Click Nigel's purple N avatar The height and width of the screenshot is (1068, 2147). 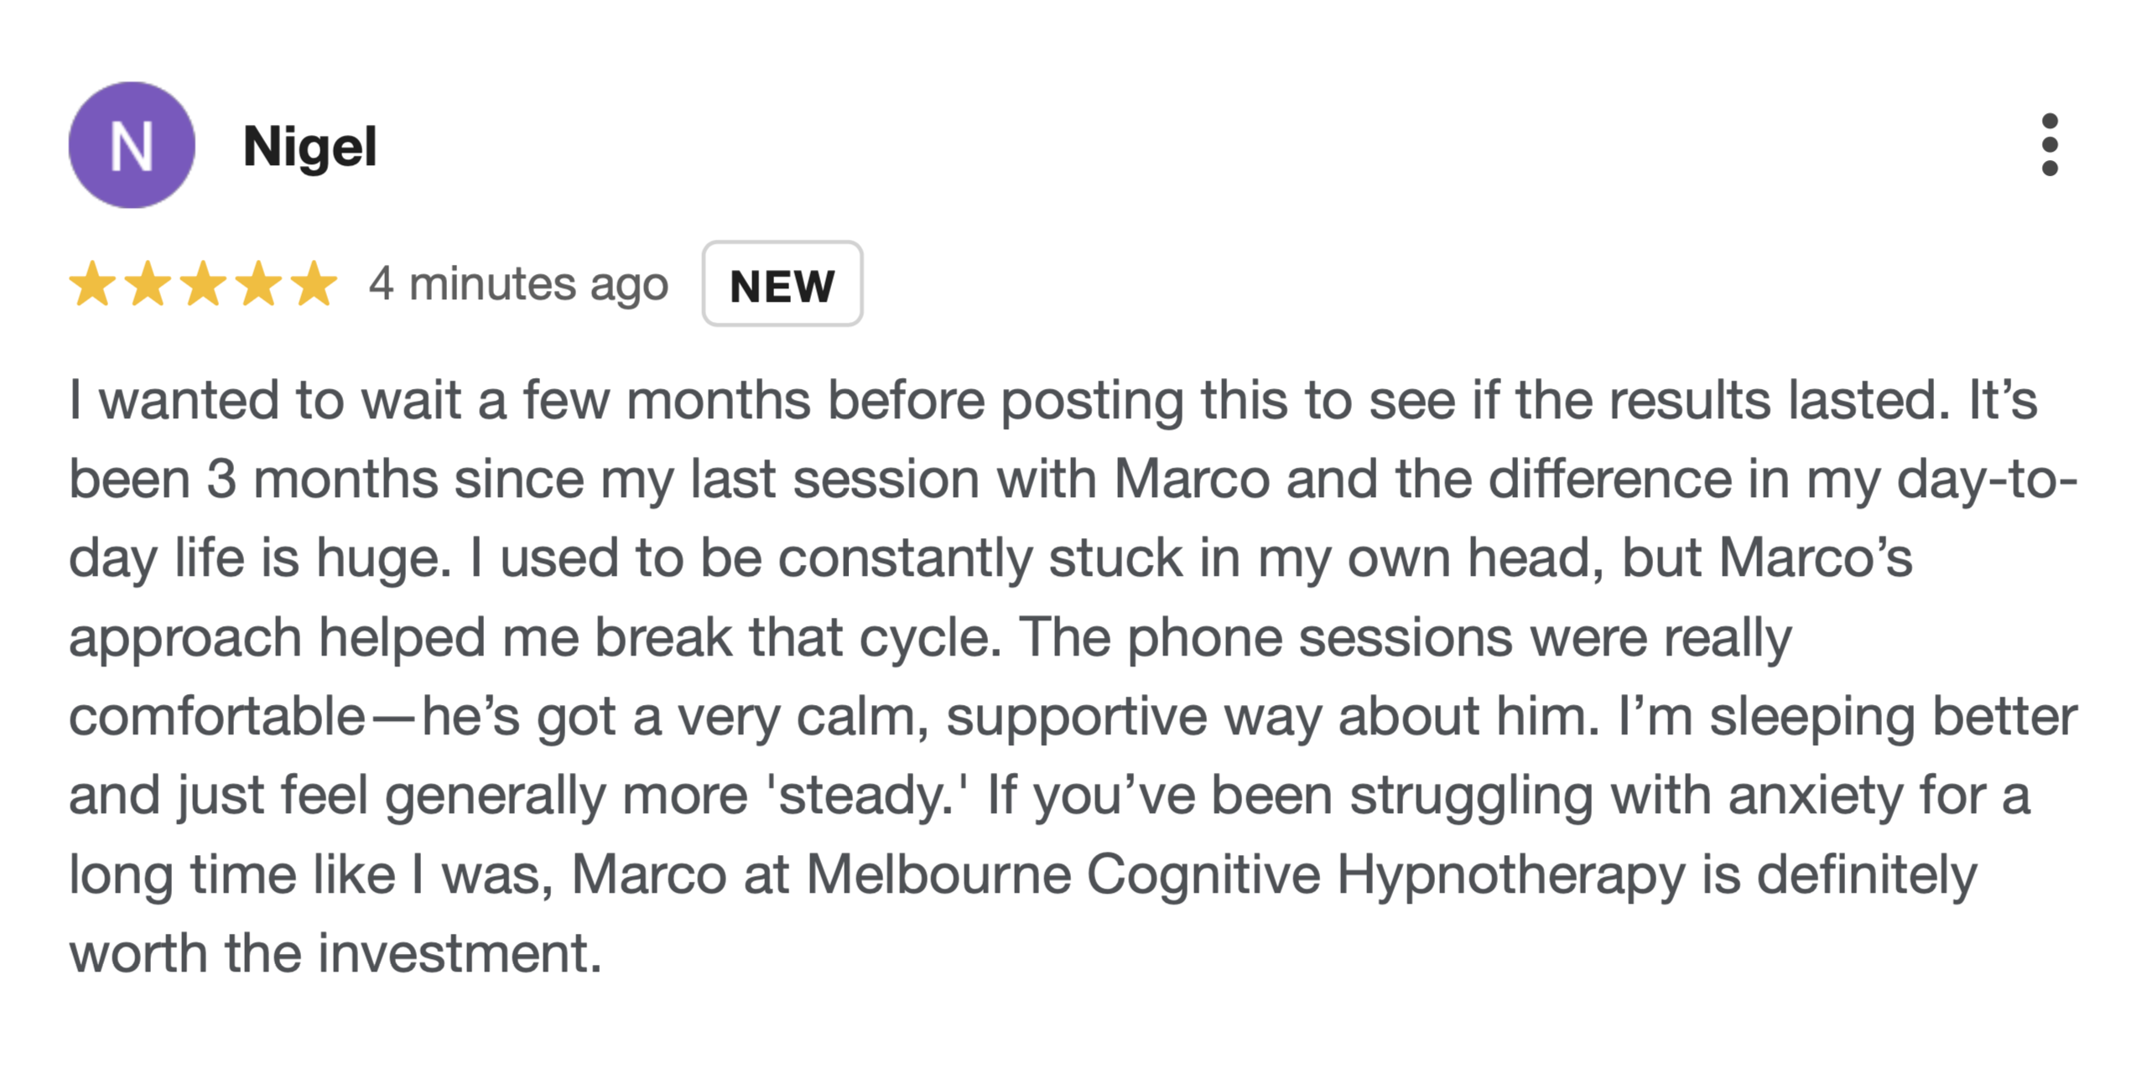click(132, 145)
